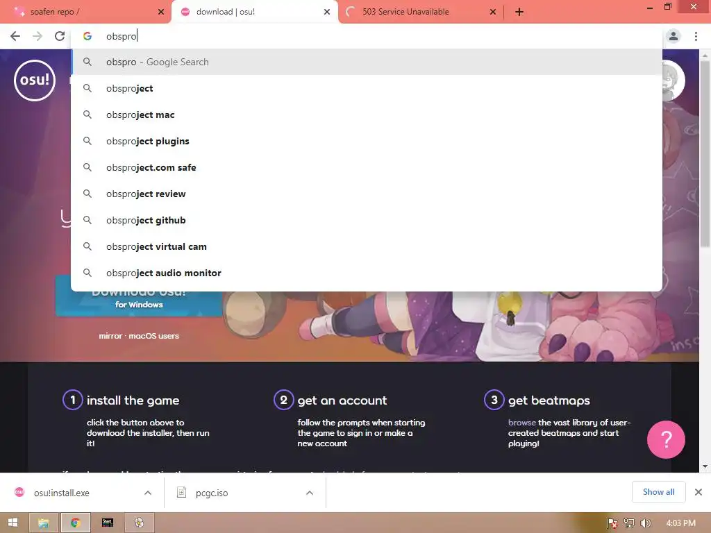Switch to the soafen repo tab
The width and height of the screenshot is (711, 533).
(x=85, y=12)
